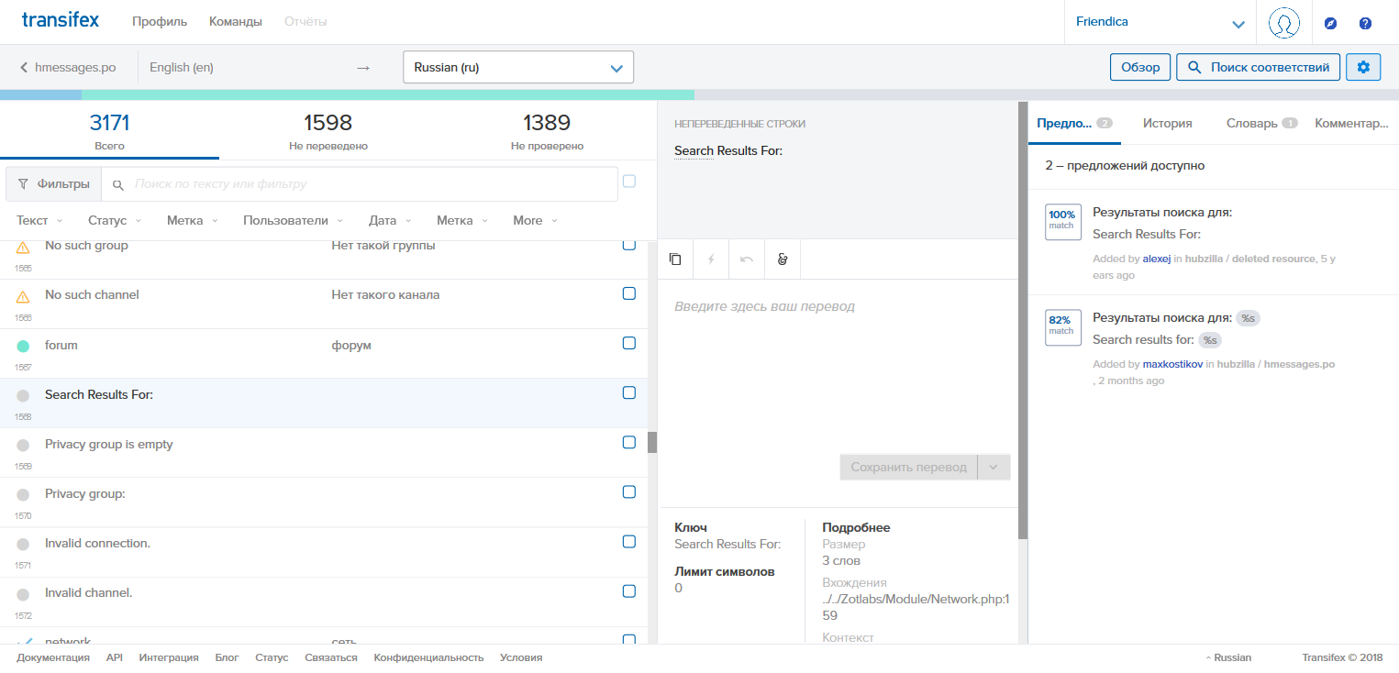Click the copy source text icon

pyautogui.click(x=675, y=259)
